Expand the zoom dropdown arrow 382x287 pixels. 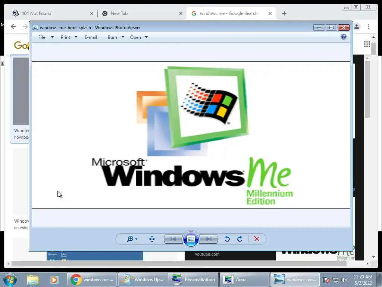136,239
